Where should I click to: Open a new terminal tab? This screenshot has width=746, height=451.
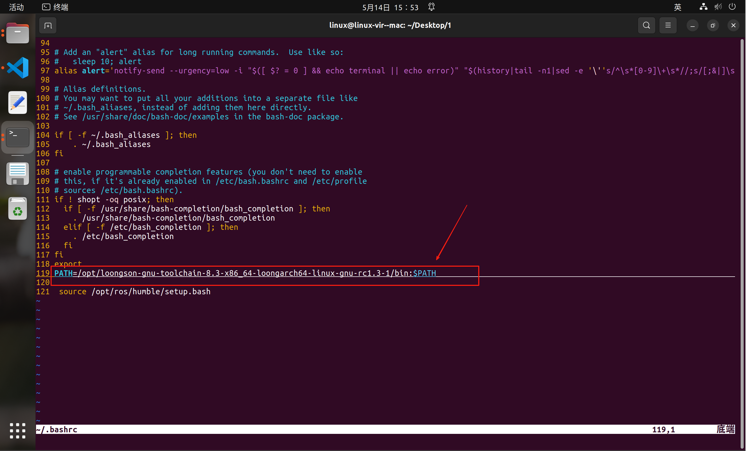pos(48,26)
